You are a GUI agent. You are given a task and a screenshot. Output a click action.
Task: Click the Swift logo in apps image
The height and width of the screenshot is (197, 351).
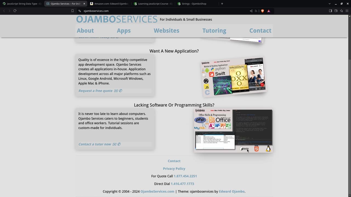(x=217, y=74)
